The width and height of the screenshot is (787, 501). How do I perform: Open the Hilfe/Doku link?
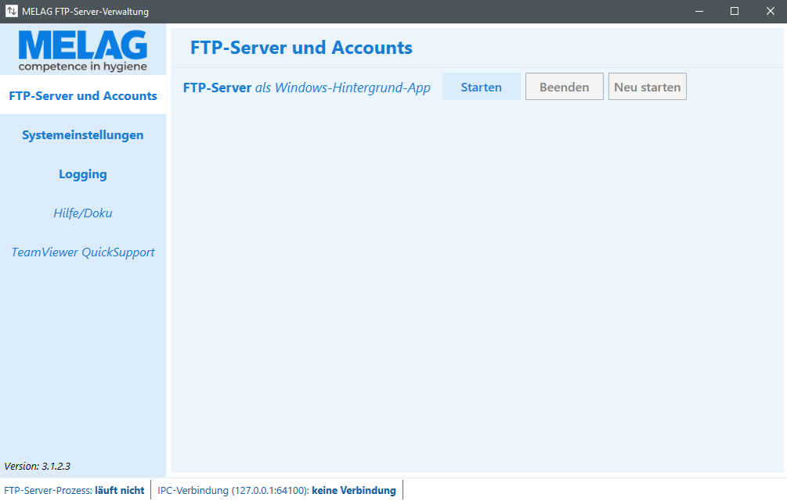pos(83,213)
